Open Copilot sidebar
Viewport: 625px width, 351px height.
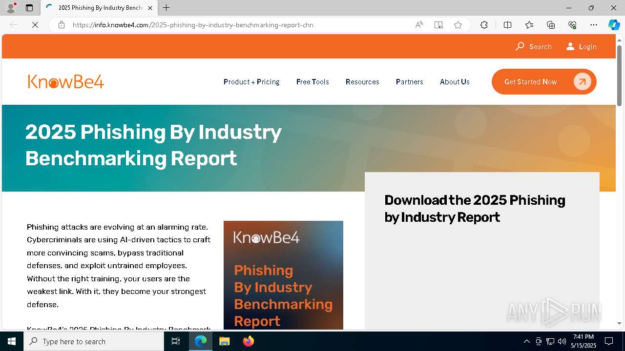click(614, 25)
